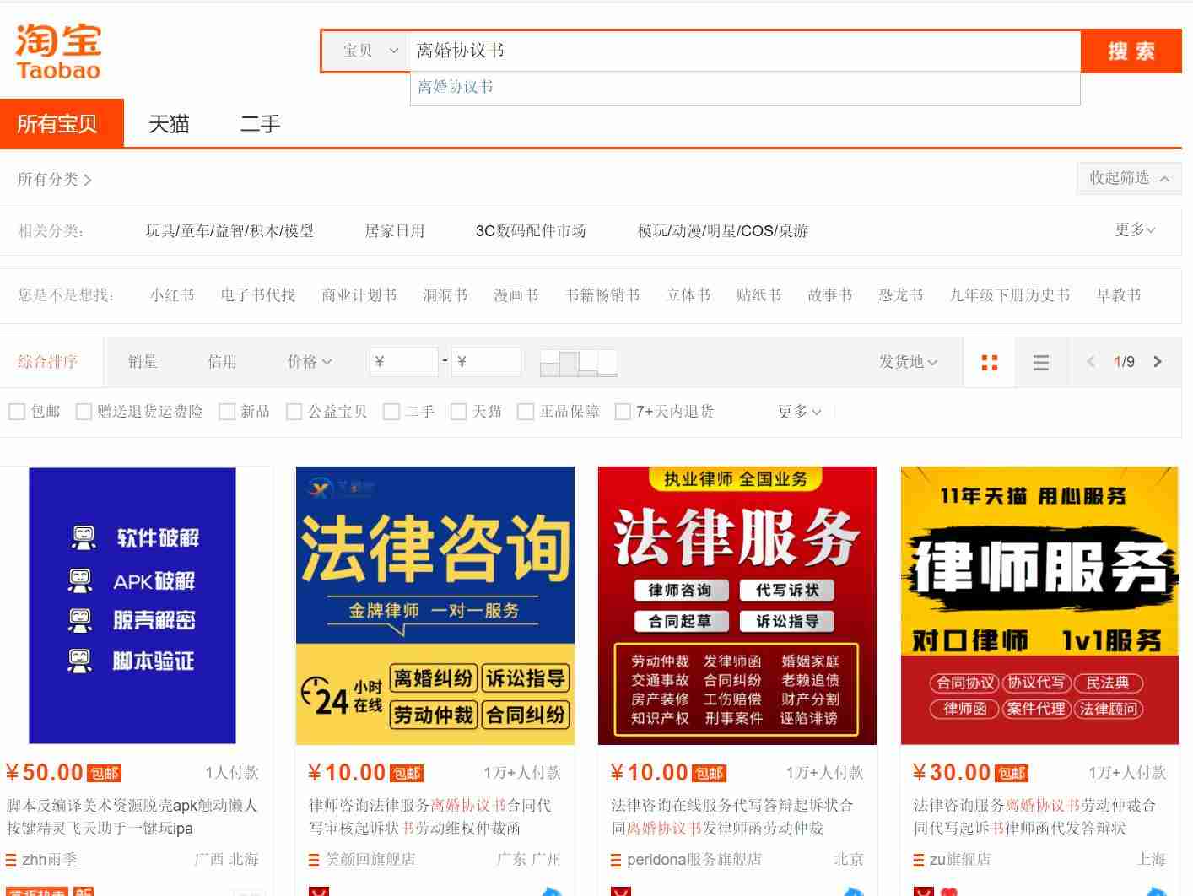Open 价格 sort dropdown

pyautogui.click(x=310, y=362)
